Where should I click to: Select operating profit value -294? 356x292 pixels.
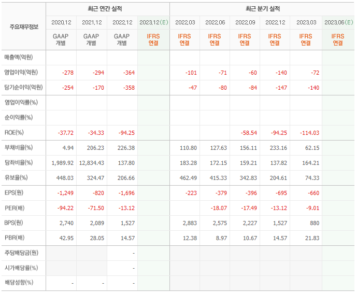(98, 73)
